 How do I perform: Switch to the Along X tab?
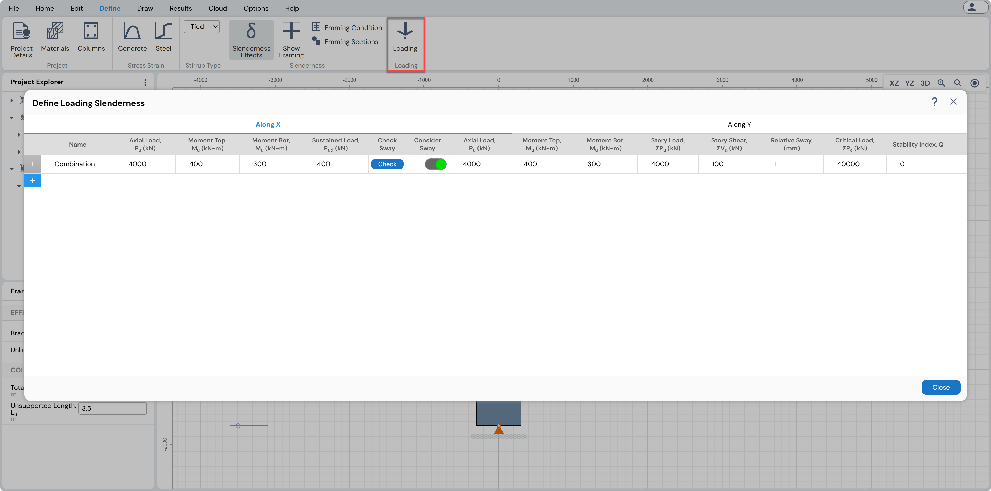[268, 124]
